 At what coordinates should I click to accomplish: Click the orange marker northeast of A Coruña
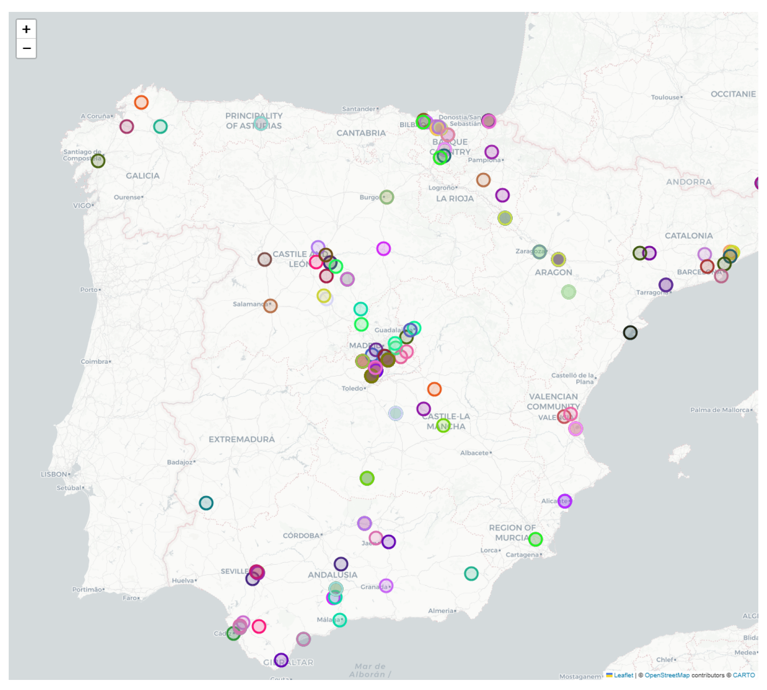[141, 102]
